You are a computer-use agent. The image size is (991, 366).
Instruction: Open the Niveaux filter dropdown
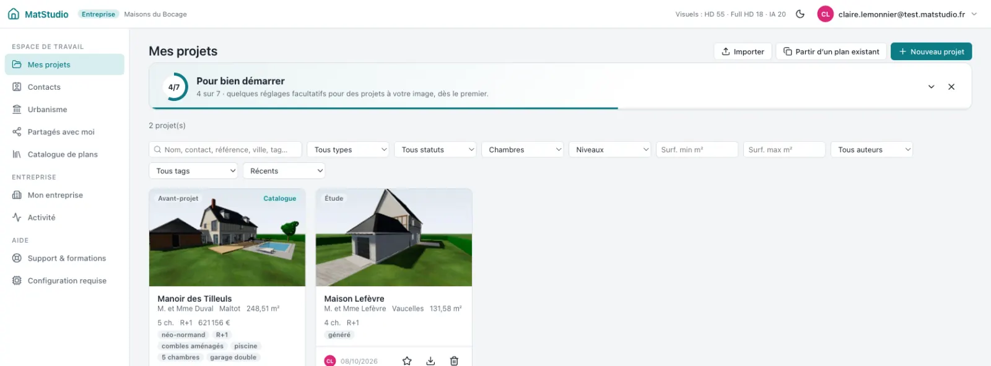(x=610, y=150)
